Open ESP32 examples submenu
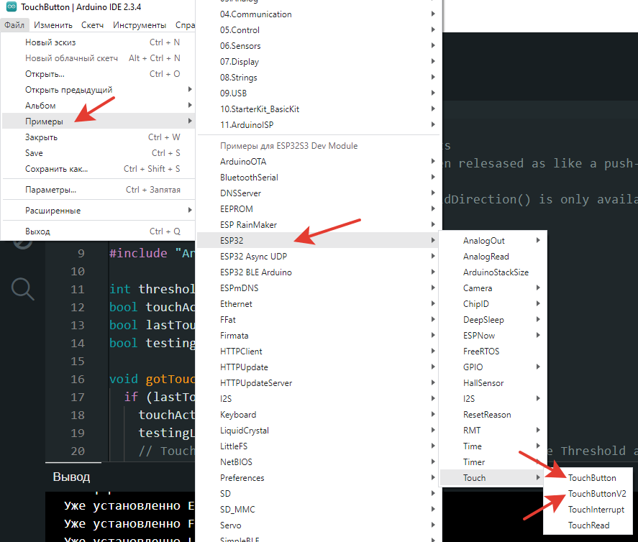 [318, 241]
